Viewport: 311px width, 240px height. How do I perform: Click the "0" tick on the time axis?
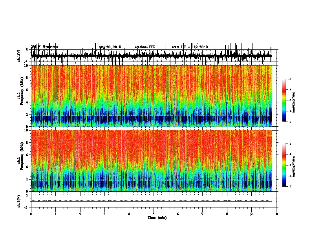tap(31, 214)
